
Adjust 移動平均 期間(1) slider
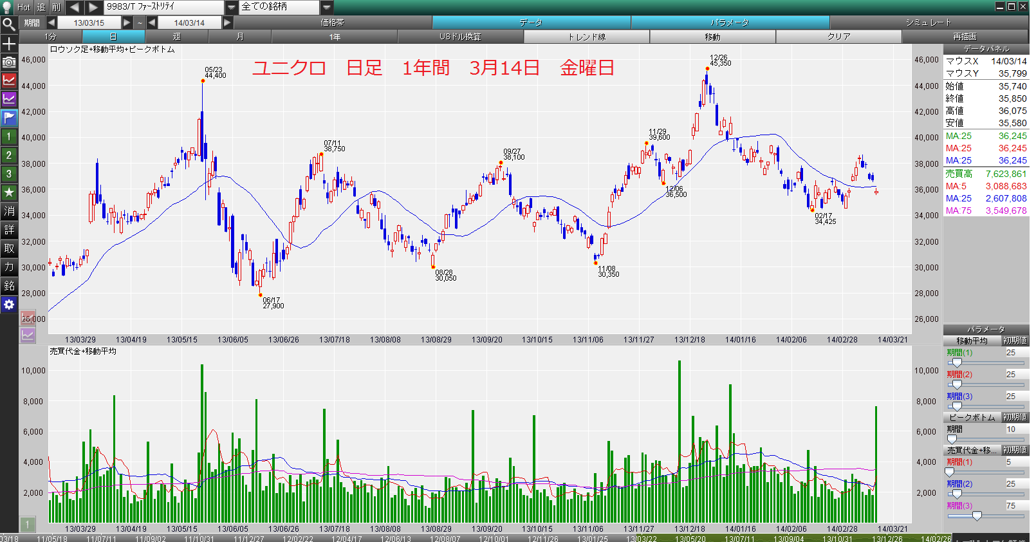point(957,363)
